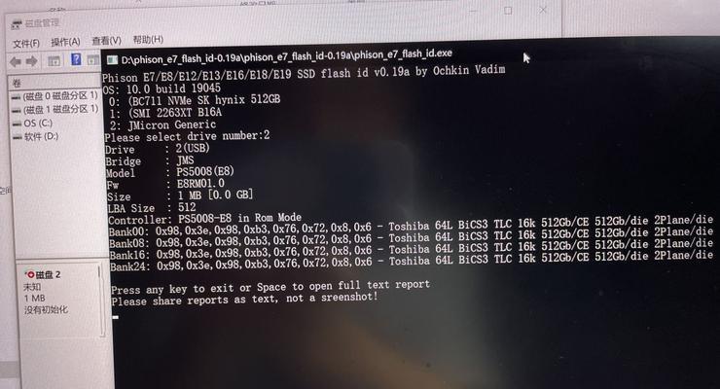
Task: Click the show/hide console tree toolbar icon
Action: 54,60
